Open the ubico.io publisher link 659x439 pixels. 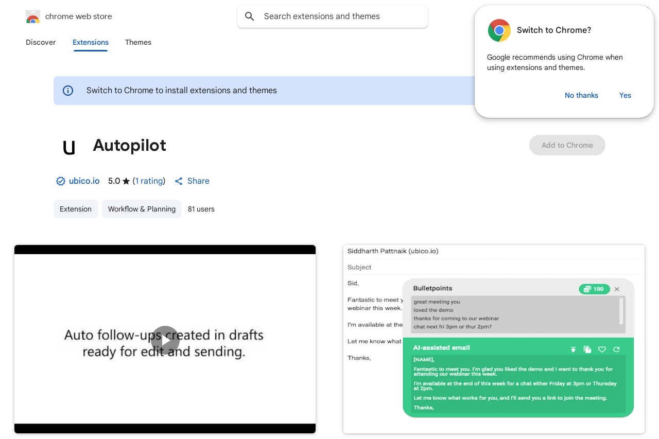(x=84, y=181)
